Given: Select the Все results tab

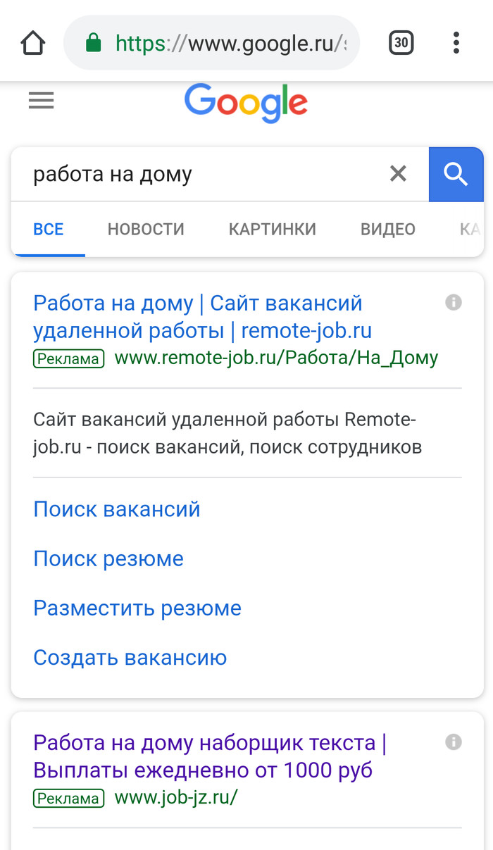Looking at the screenshot, I should (49, 229).
